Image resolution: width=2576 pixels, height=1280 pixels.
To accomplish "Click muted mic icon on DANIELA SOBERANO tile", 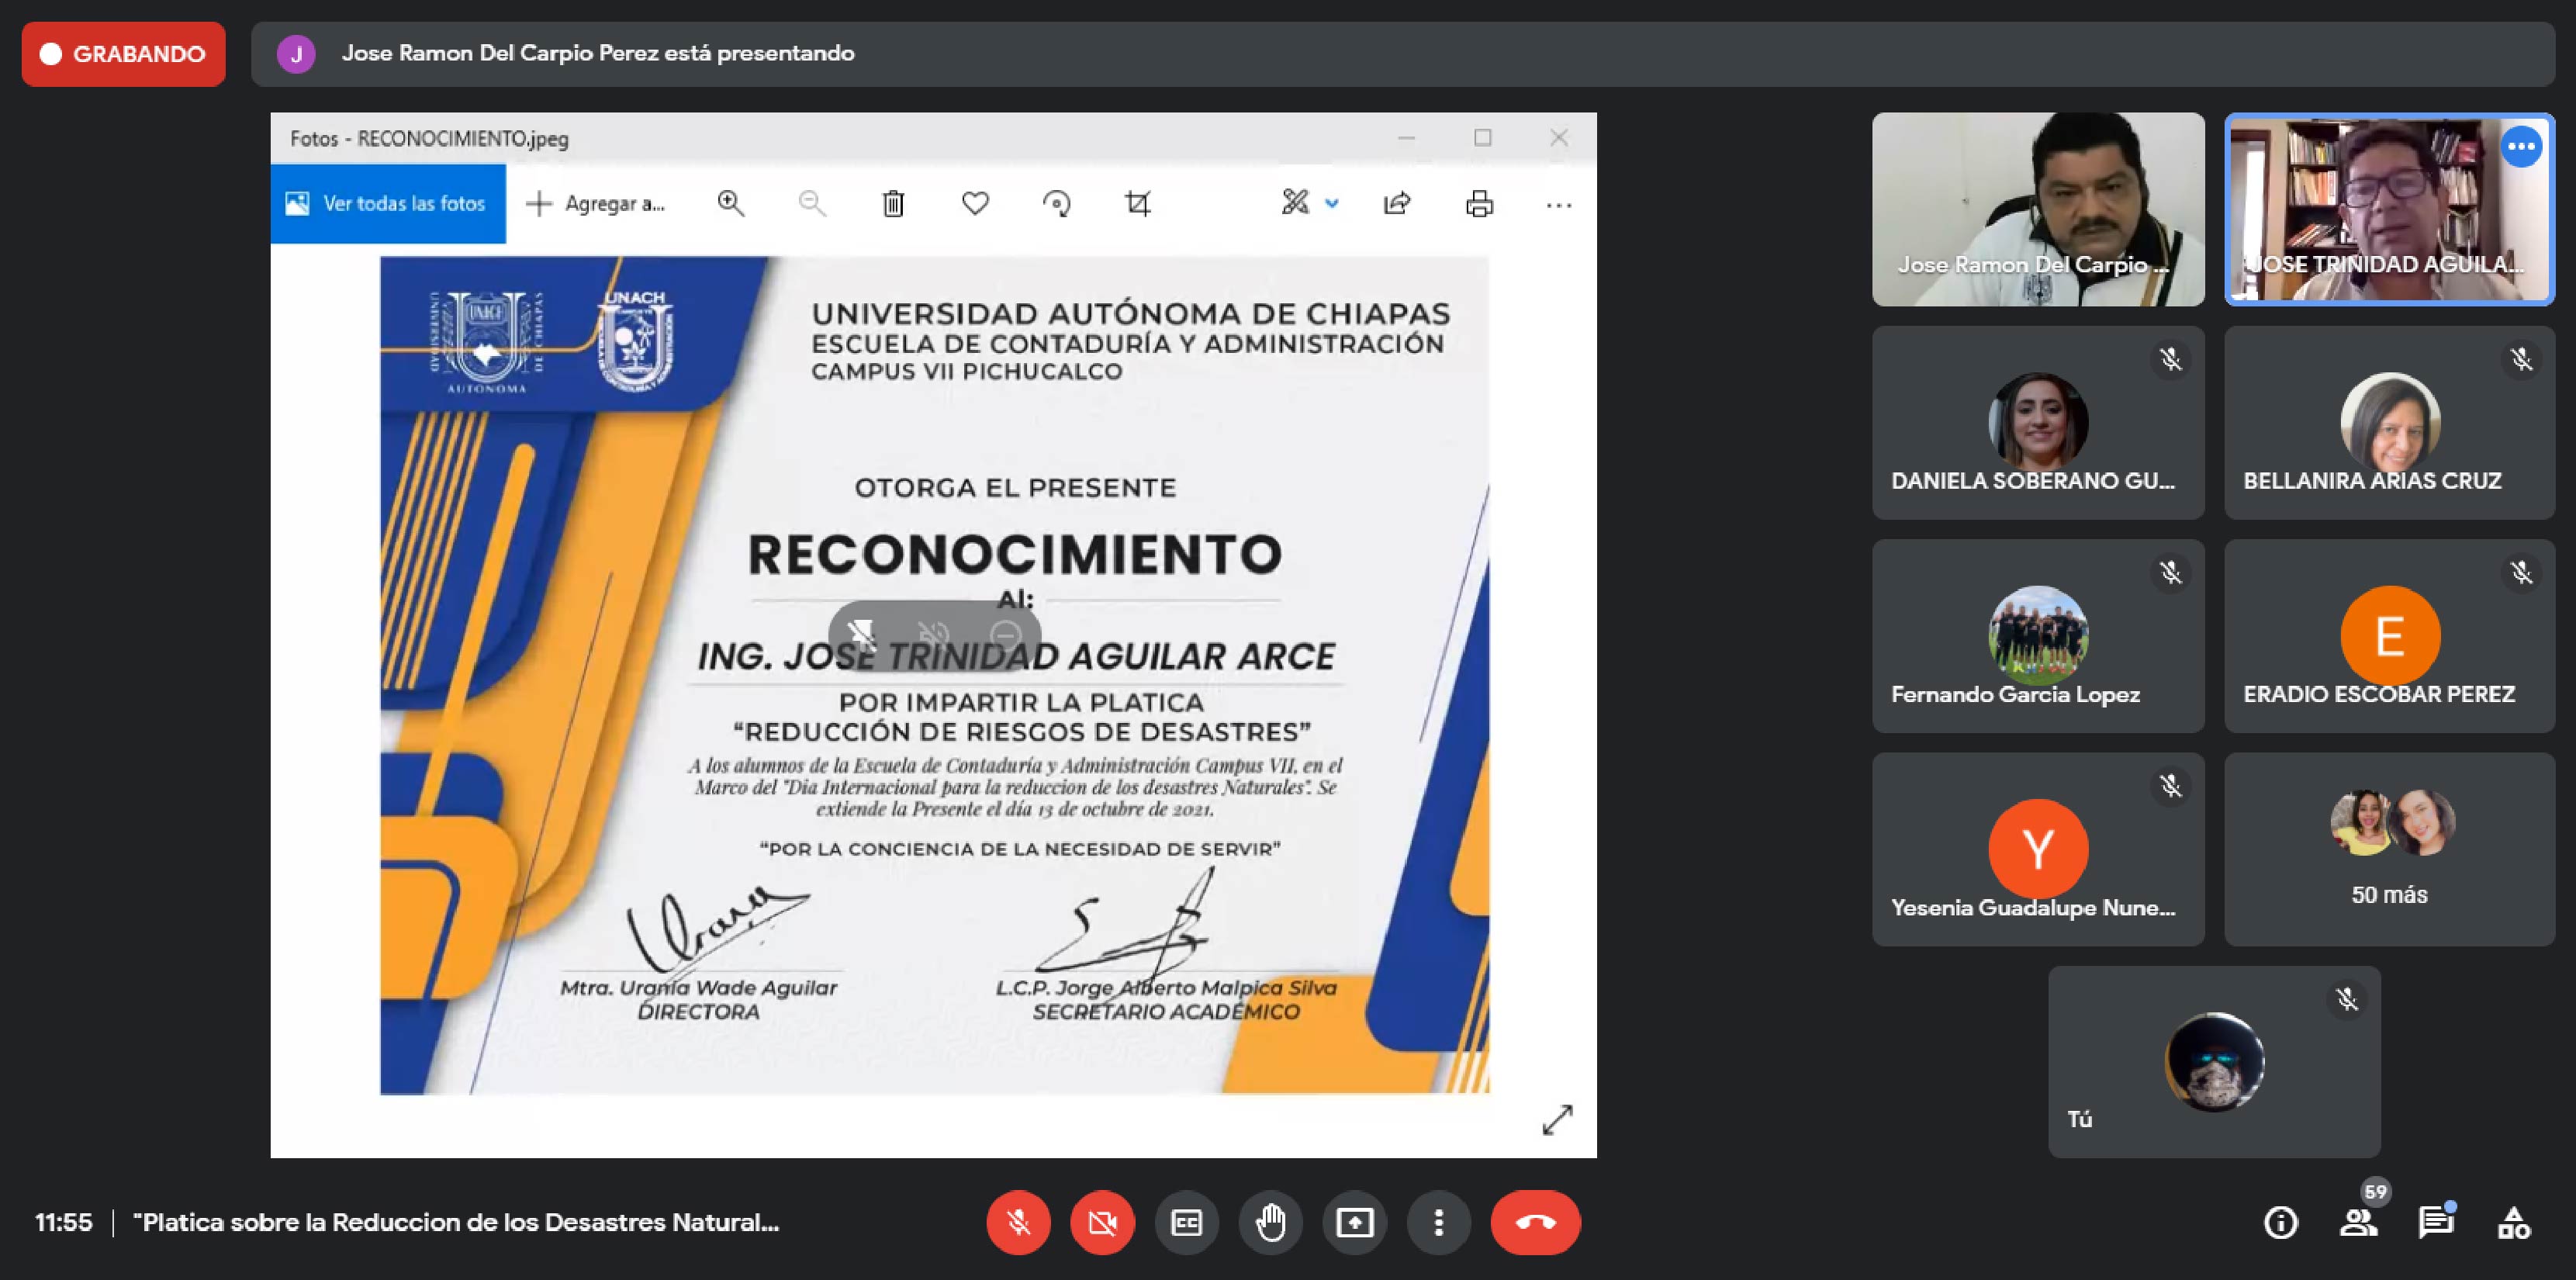I will [x=2170, y=359].
